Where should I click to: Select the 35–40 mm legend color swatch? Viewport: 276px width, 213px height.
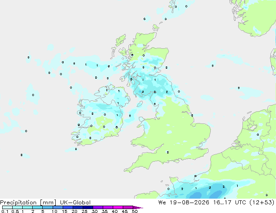tap(108, 207)
